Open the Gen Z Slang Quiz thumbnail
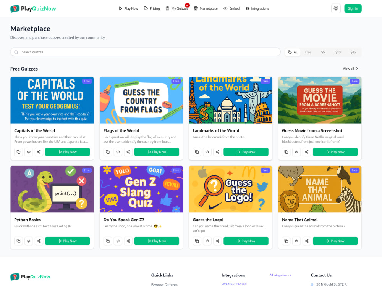The image size is (382, 286). pyautogui.click(x=141, y=189)
